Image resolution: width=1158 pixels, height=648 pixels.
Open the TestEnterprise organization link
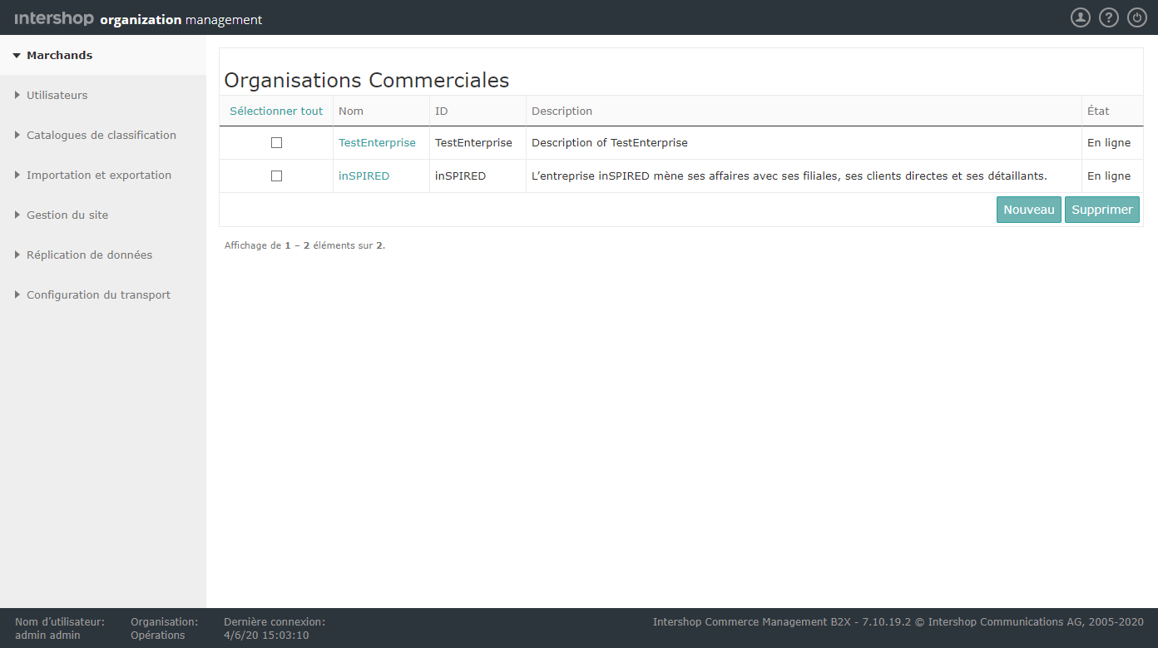pos(377,143)
